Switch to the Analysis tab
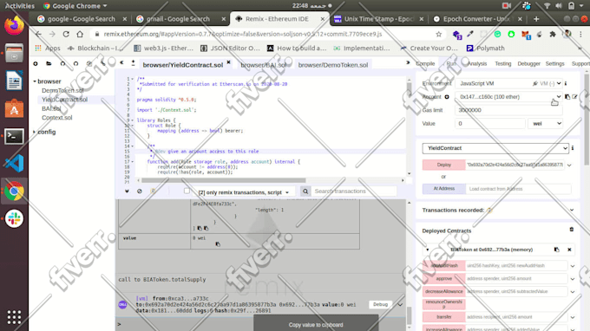 point(477,63)
